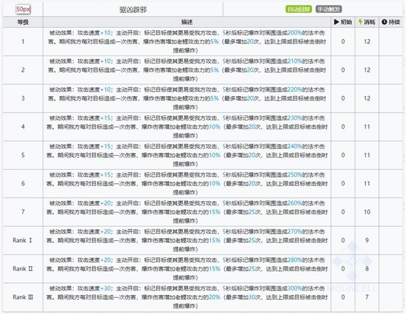Click the cost value 11 in level 6 row
The image size is (406, 314).
(367, 183)
